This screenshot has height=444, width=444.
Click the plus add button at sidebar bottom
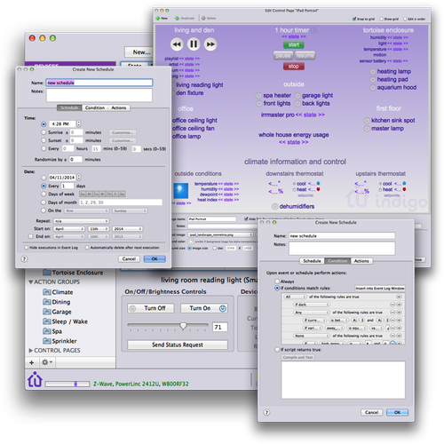[x=32, y=362]
